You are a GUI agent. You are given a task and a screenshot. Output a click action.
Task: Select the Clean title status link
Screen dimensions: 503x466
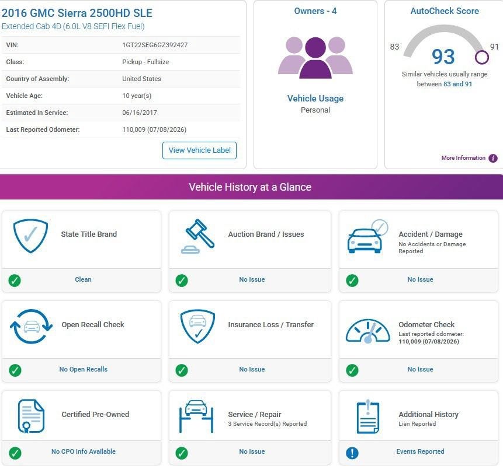pos(83,279)
